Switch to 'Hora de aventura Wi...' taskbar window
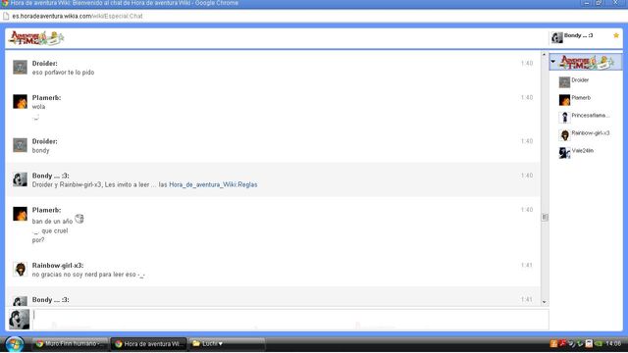 click(x=148, y=344)
